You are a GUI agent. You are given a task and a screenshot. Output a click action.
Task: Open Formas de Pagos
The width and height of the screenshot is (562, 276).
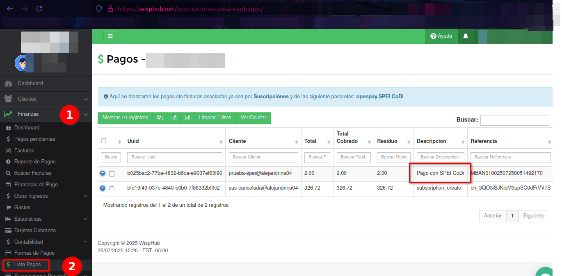34,253
